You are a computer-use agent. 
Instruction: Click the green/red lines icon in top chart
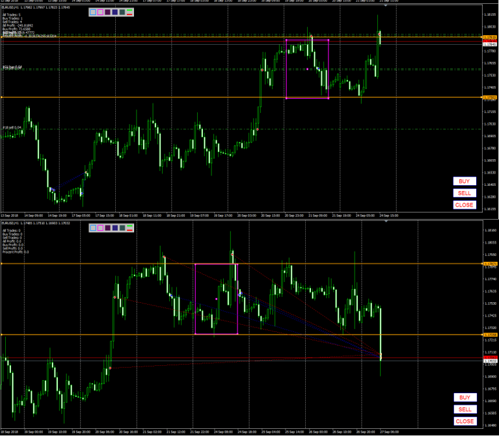[x=129, y=12]
